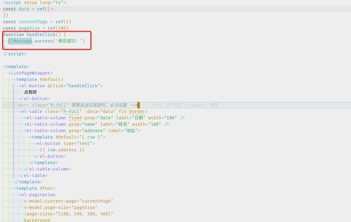Expand the folded const data = ref([ line
351x222 pixels.
[x=1, y=9]
